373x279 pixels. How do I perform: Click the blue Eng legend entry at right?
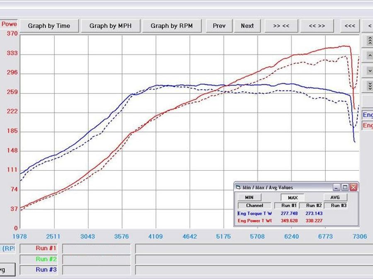click(368, 115)
